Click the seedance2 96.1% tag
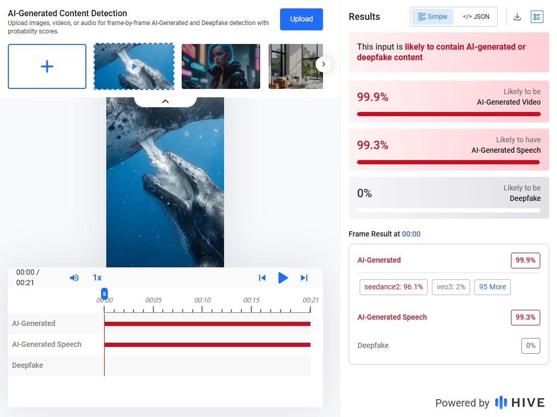The image size is (557, 417). pyautogui.click(x=393, y=287)
